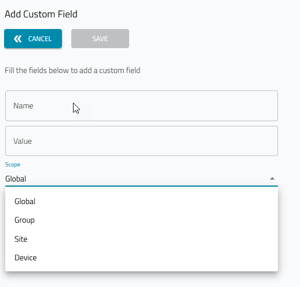
Task: Click the CANCEL text label
Action: click(40, 39)
